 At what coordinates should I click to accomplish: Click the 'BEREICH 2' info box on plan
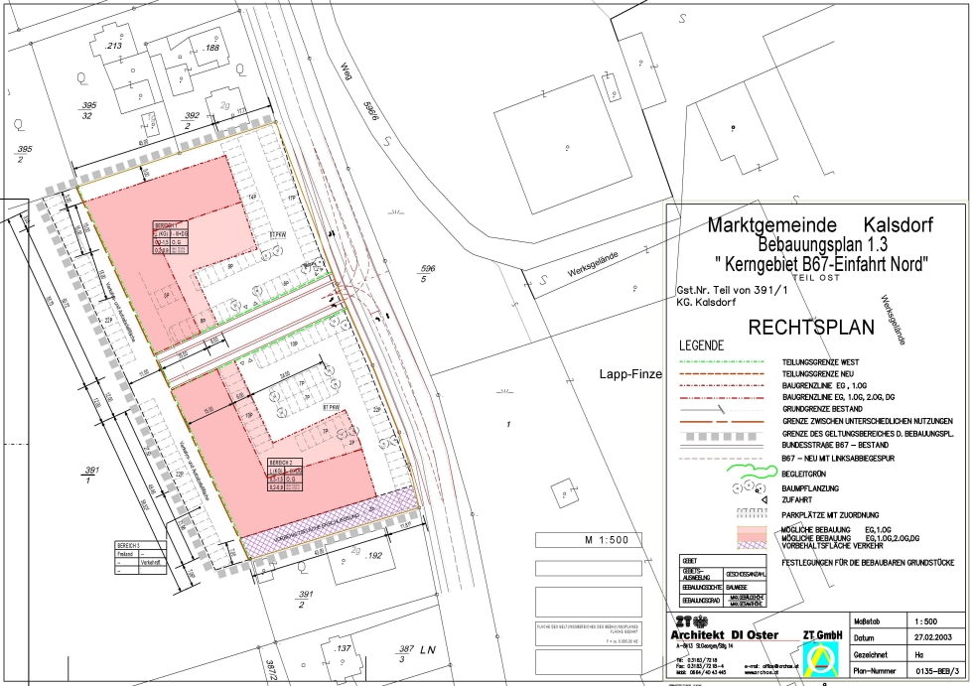tap(285, 475)
